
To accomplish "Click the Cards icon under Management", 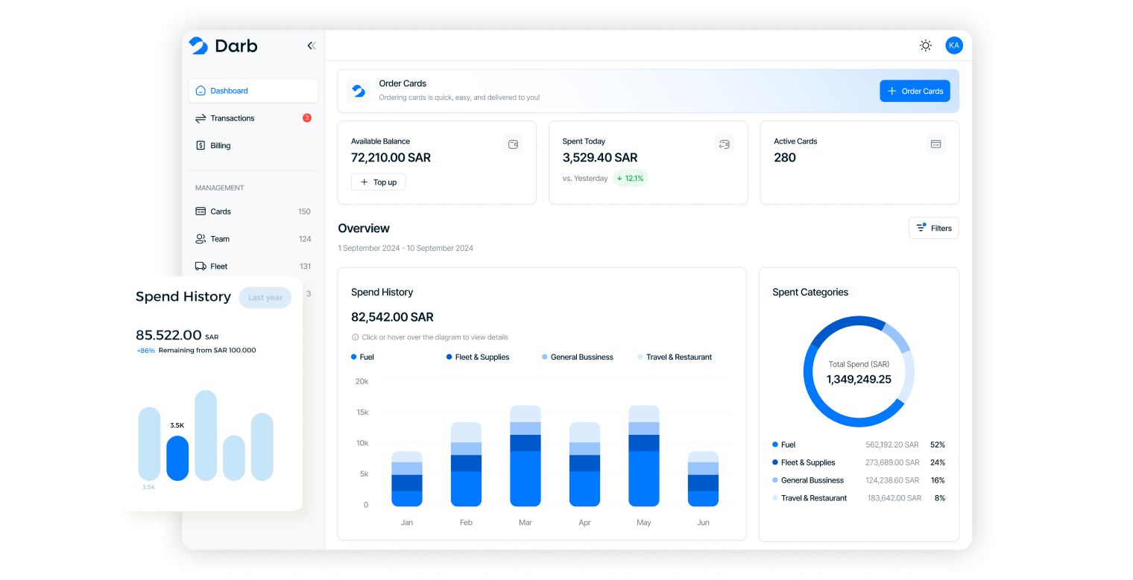I will click(x=201, y=211).
